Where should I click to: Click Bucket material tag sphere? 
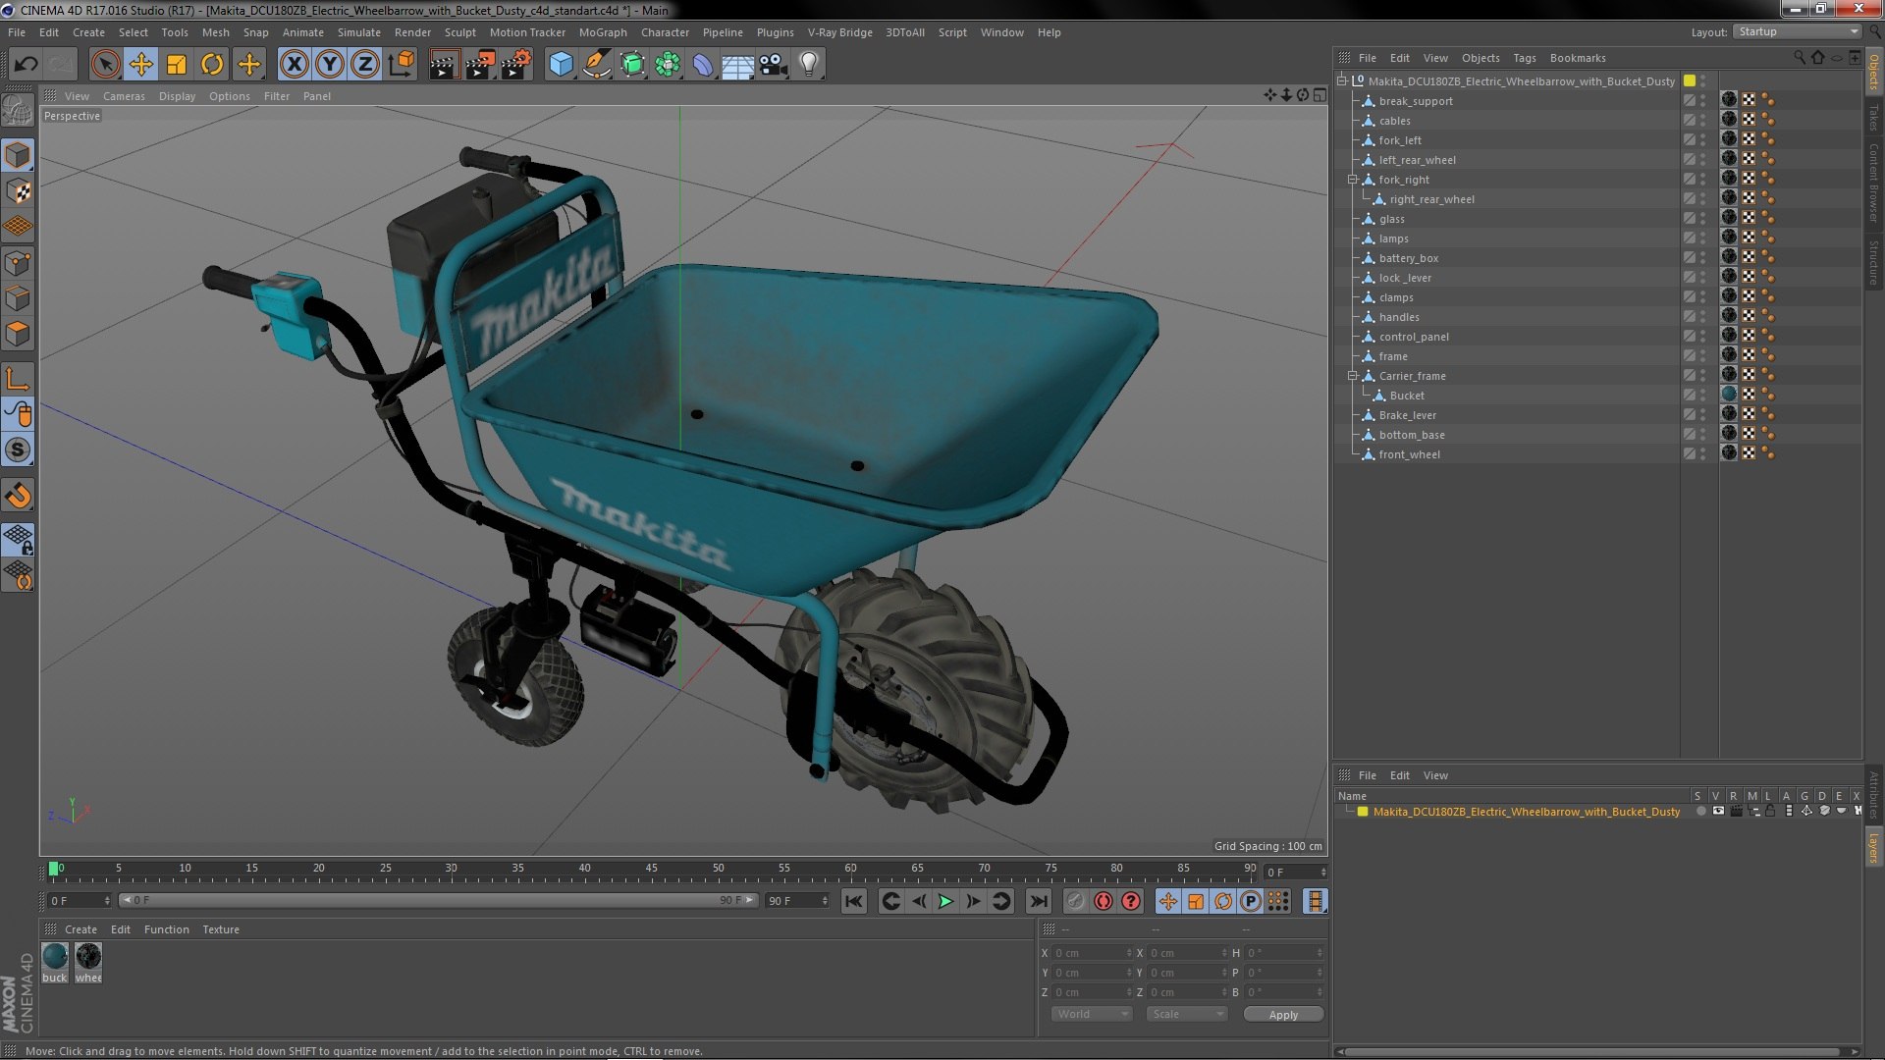coord(1729,395)
